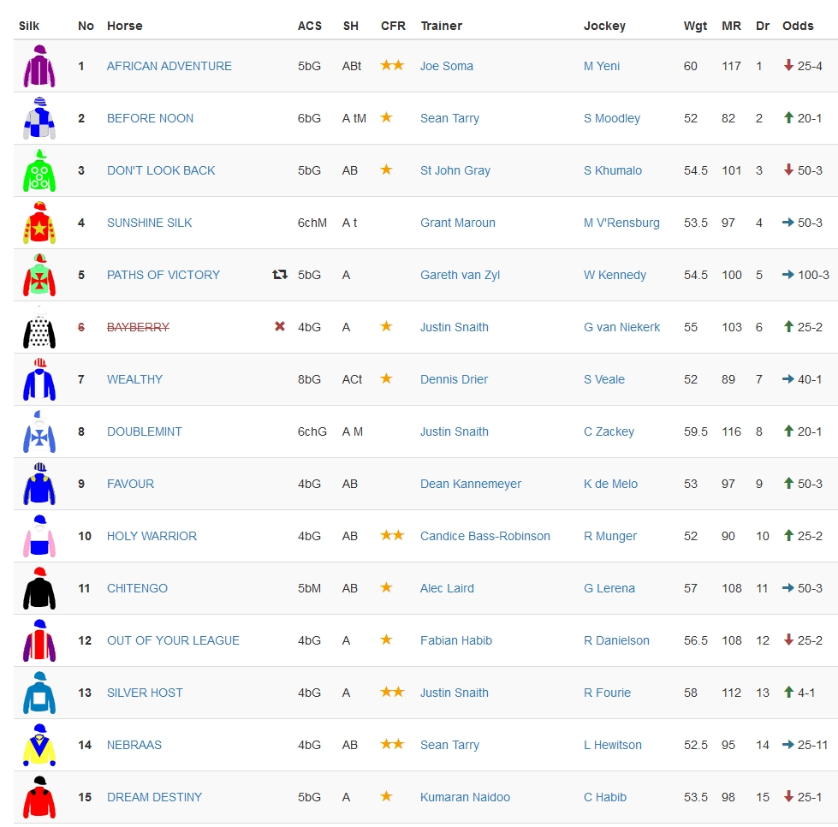Click the Wgt column header
The width and height of the screenshot is (838, 827).
[695, 26]
